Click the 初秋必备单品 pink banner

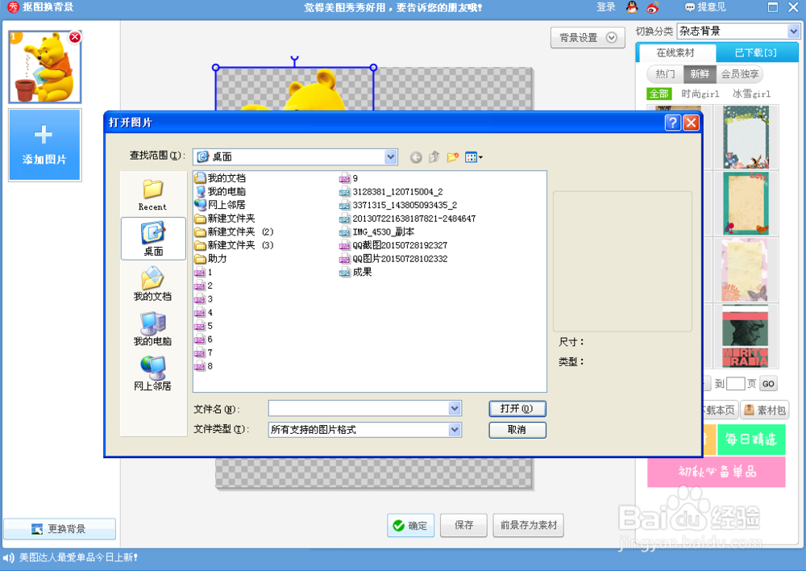716,472
